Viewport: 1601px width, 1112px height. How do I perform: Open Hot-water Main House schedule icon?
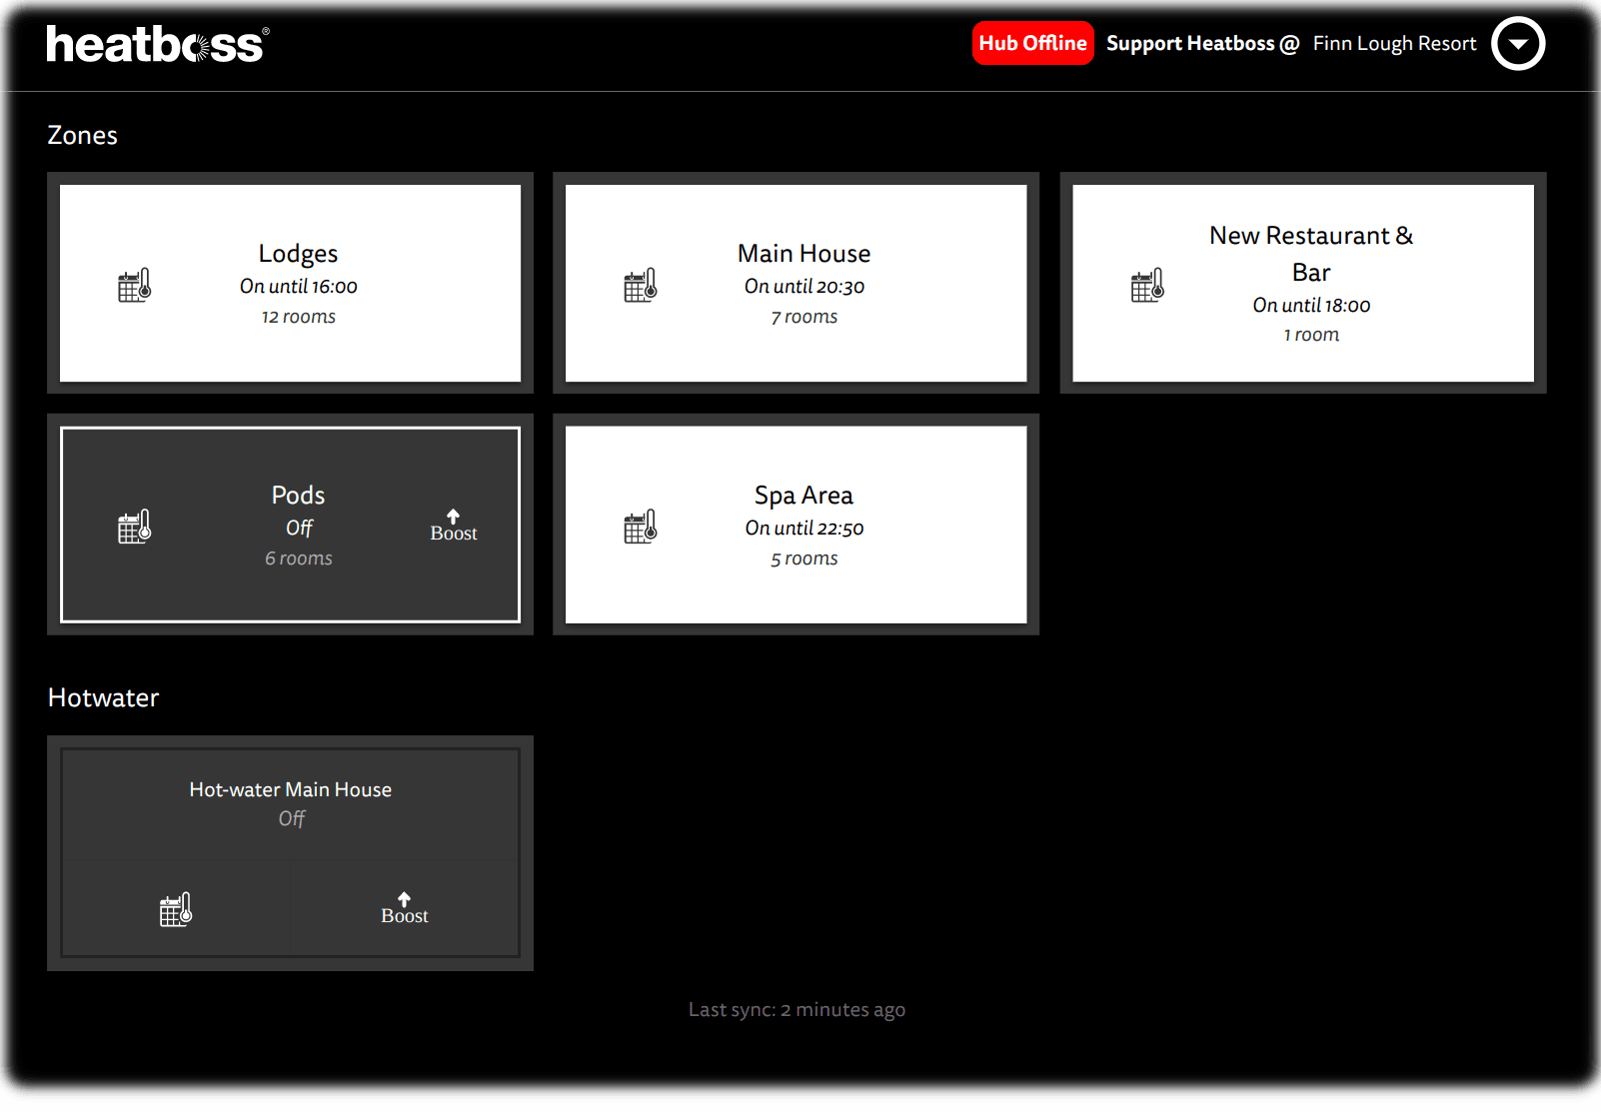(176, 909)
